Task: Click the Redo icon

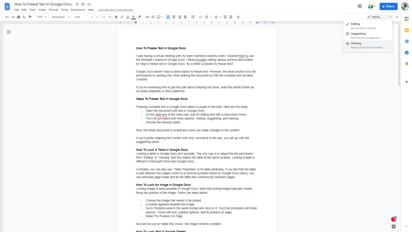Action: point(13,17)
